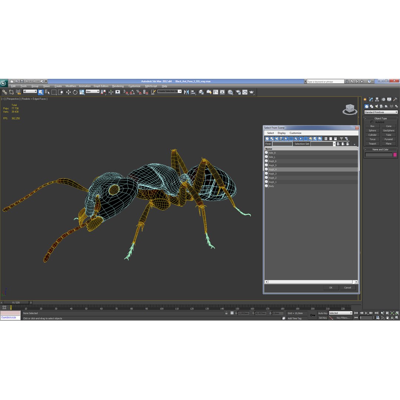
Task: Click Select and Manipulate icon
Action: [x=111, y=92]
